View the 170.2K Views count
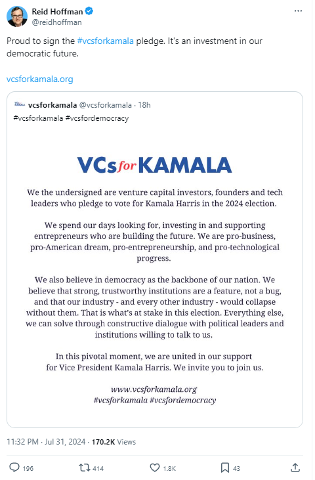The width and height of the screenshot is (315, 480). click(114, 442)
